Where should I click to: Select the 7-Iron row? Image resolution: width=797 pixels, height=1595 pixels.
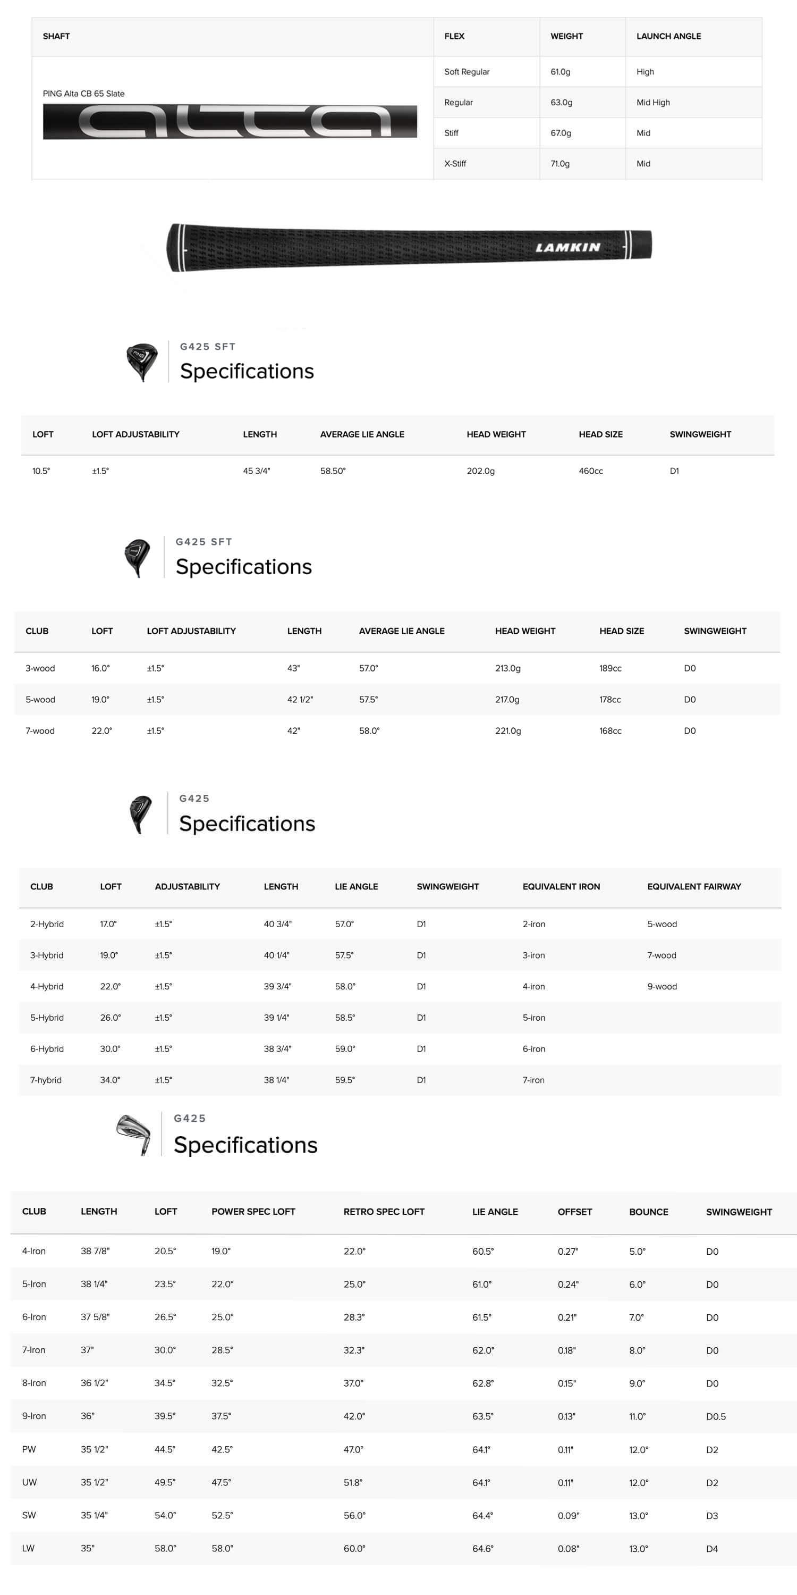click(x=398, y=1350)
